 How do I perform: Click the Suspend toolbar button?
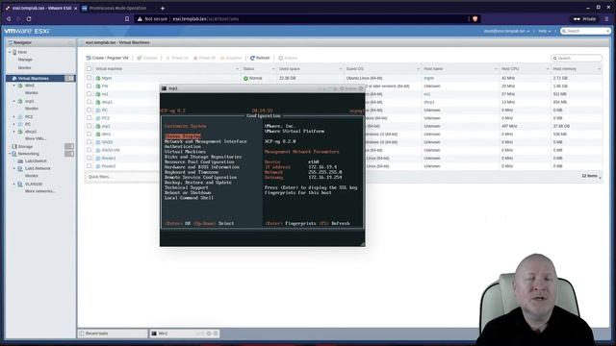click(x=231, y=58)
